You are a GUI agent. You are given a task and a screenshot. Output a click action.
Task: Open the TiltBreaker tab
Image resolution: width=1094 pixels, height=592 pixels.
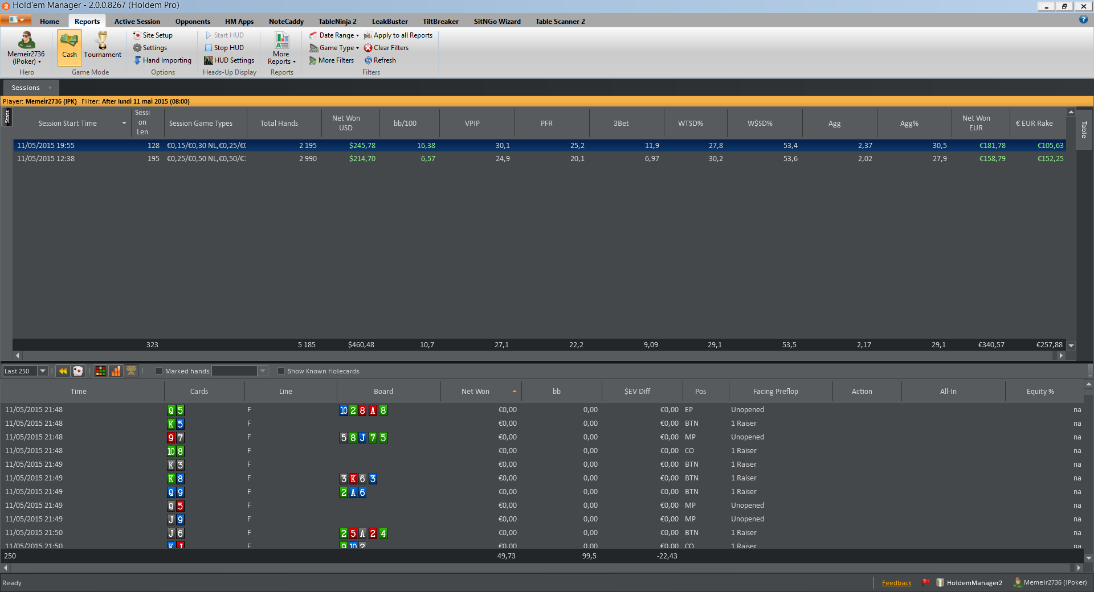(440, 22)
